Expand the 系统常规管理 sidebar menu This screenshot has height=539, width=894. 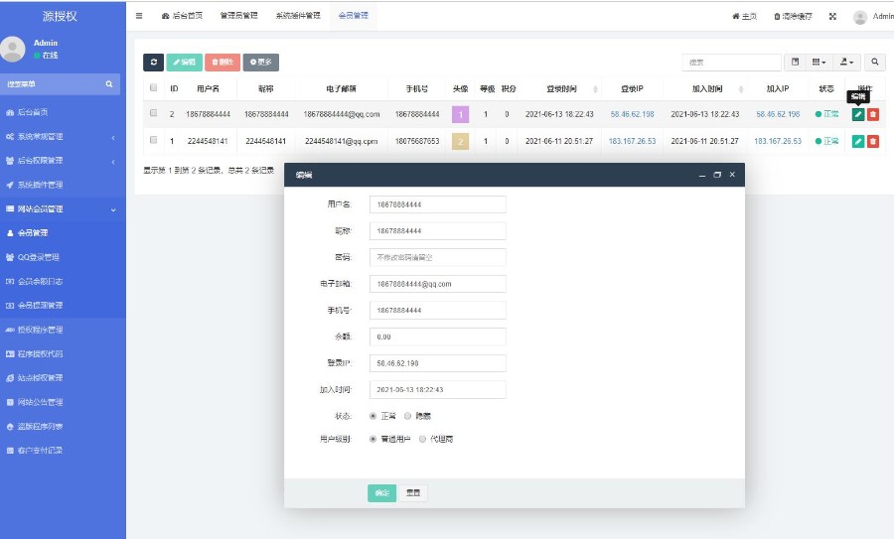[x=62, y=136]
